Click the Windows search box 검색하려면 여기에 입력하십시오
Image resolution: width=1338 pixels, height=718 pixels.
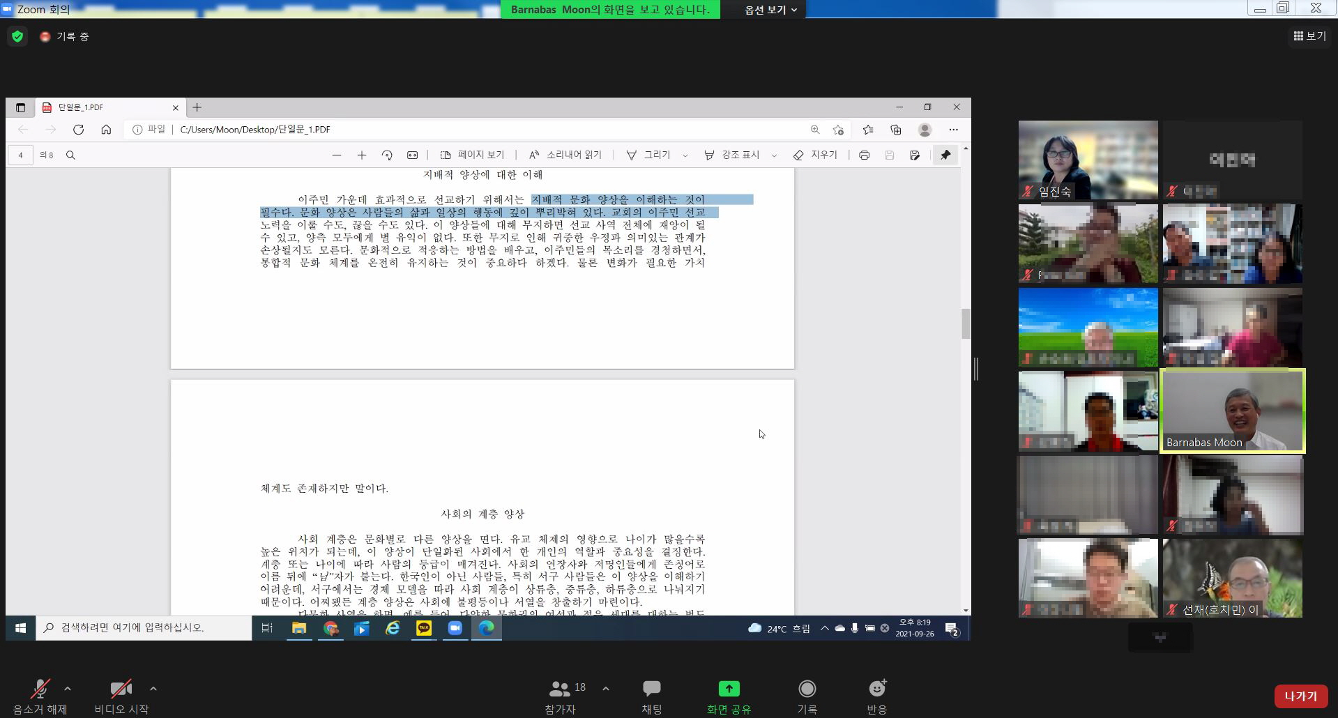(143, 628)
